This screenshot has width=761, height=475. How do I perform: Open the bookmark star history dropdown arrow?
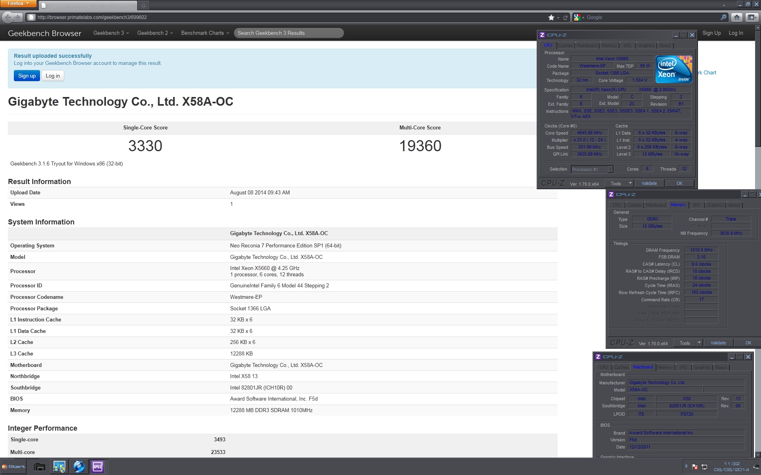click(558, 17)
